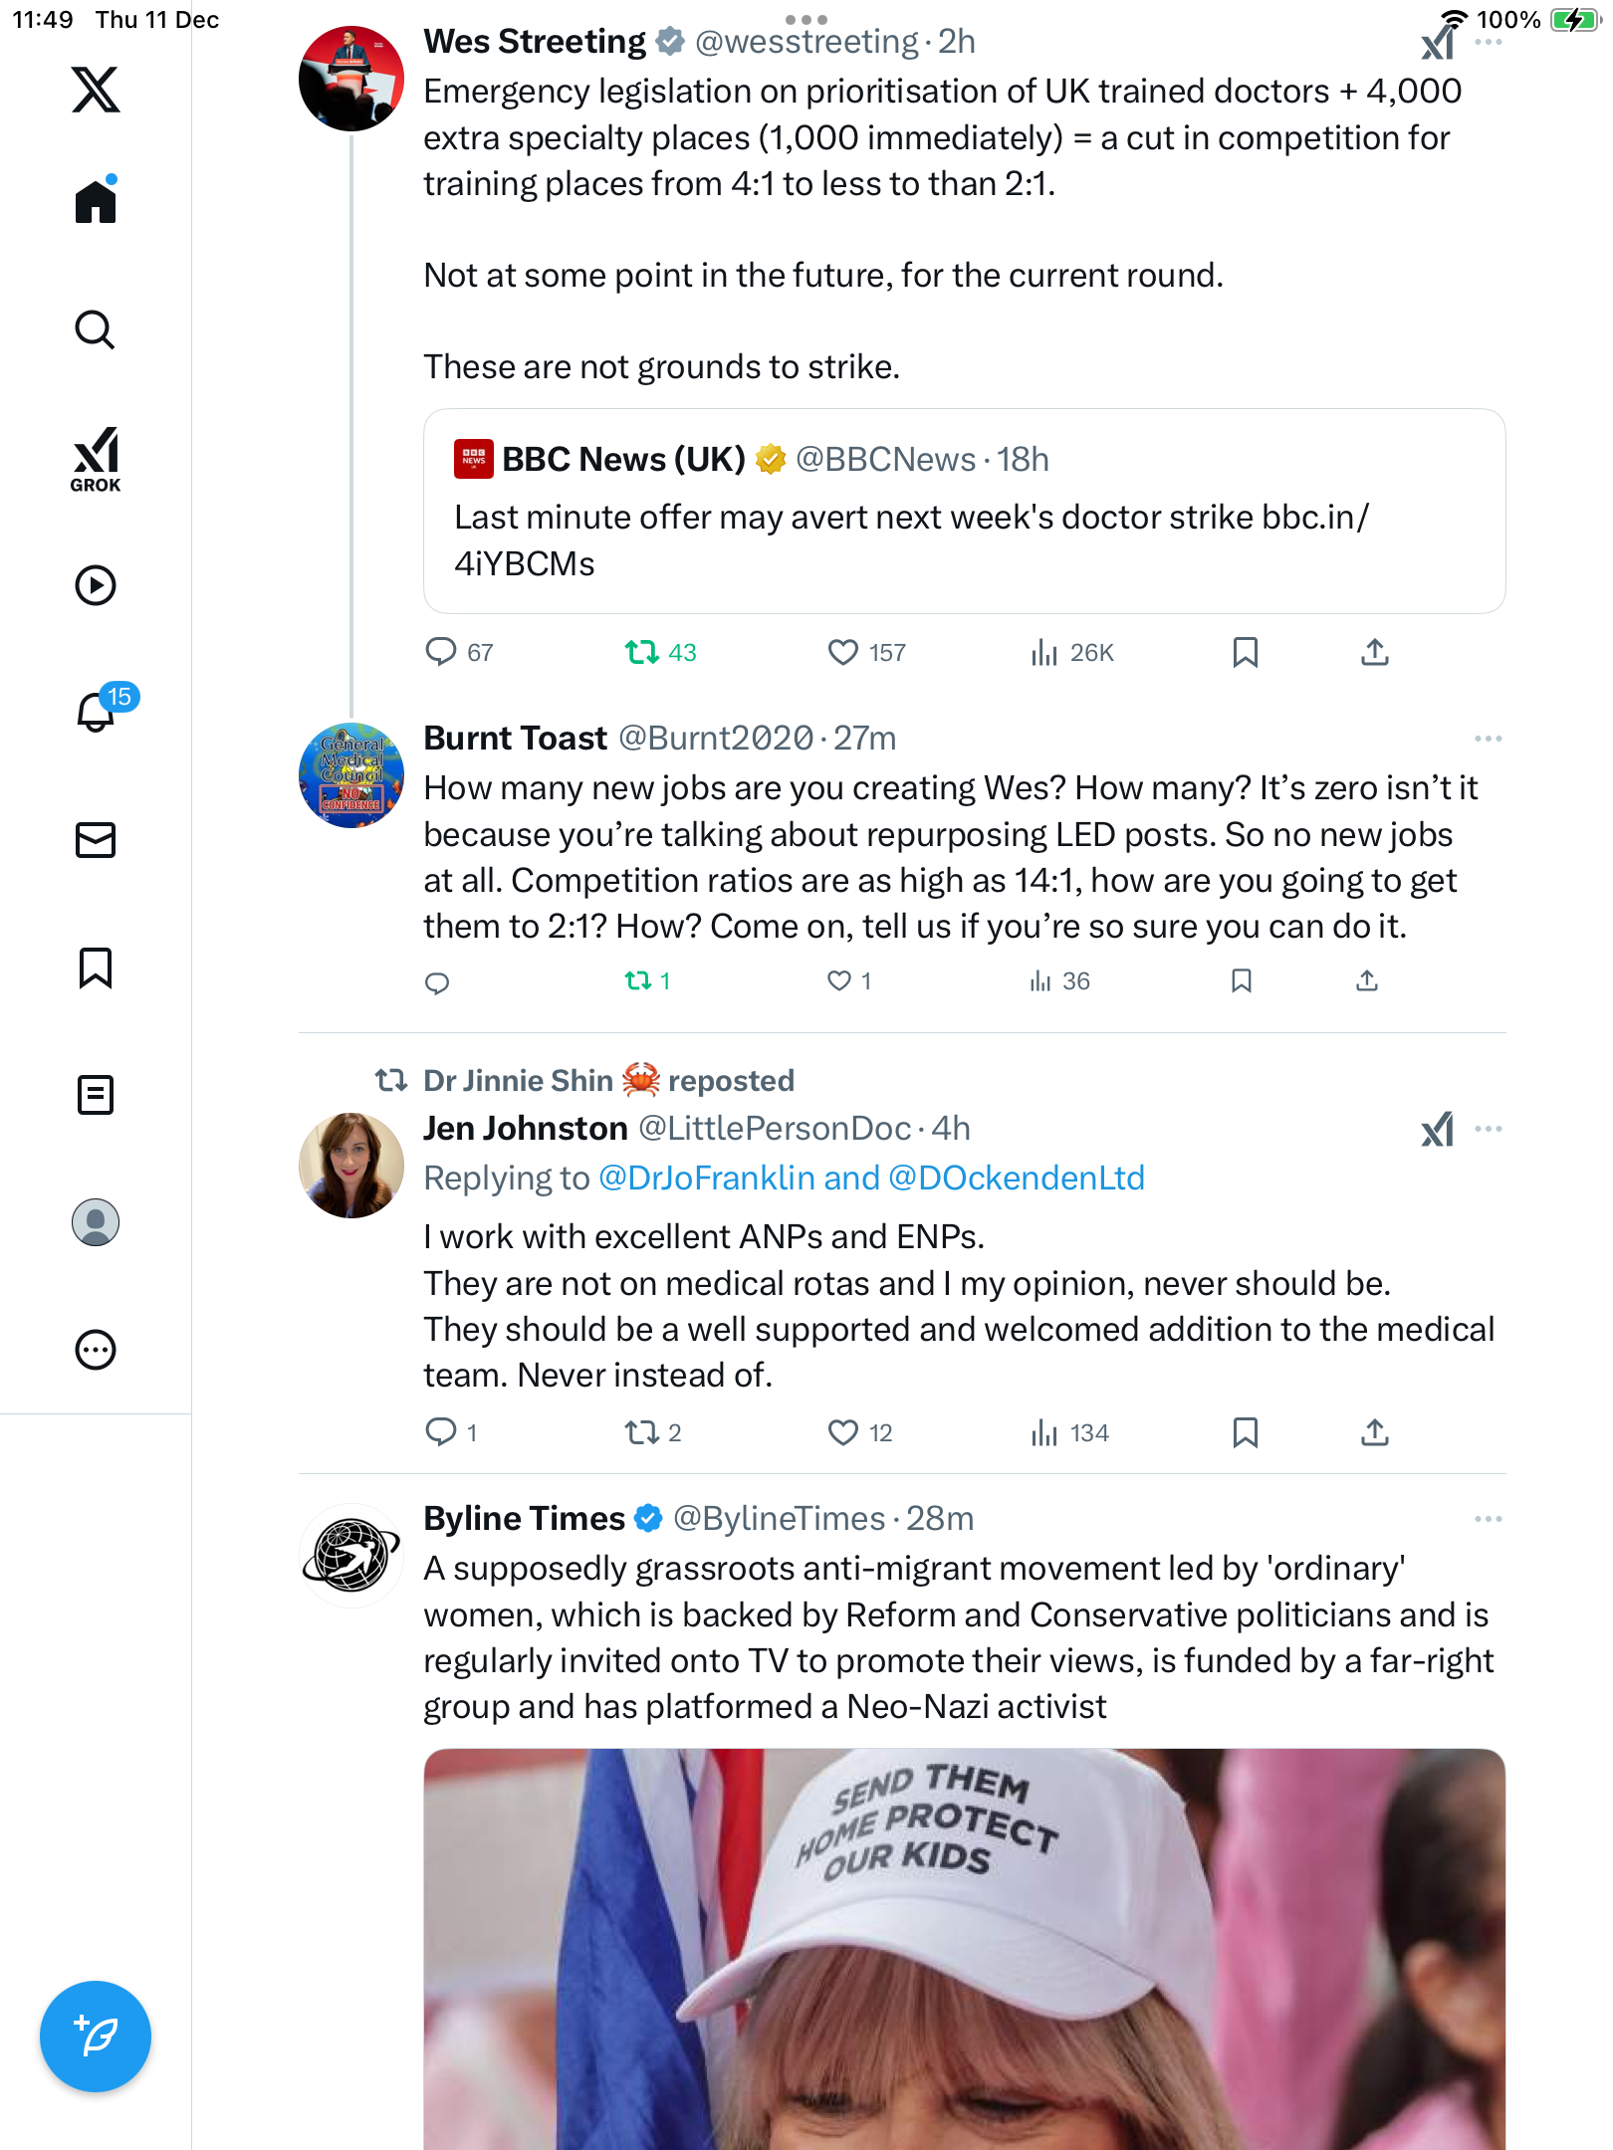The image size is (1613, 2150).
Task: Open more options on Byline Times post
Action: 1488,1519
